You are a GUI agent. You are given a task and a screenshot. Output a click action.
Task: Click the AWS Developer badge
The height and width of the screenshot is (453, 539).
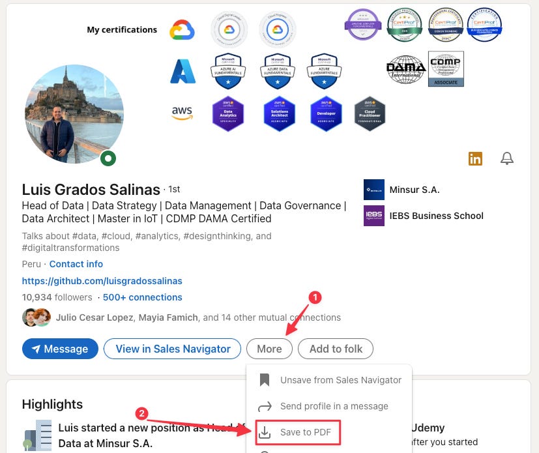(x=326, y=114)
